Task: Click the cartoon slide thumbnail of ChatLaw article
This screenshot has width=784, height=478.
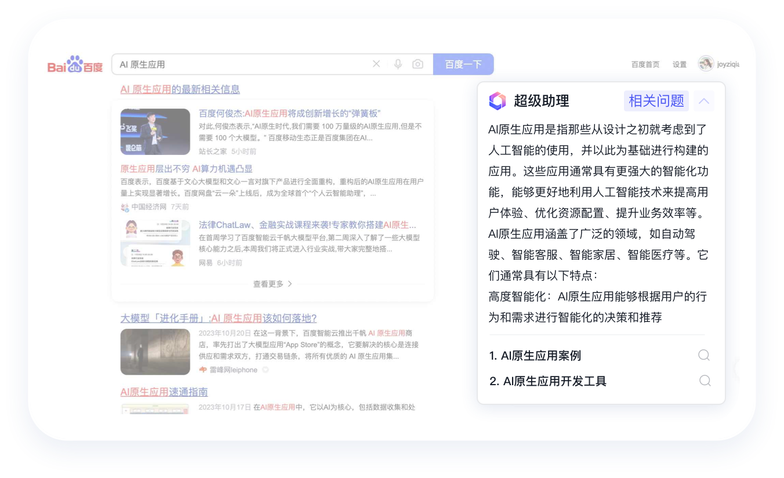Action: [155, 243]
